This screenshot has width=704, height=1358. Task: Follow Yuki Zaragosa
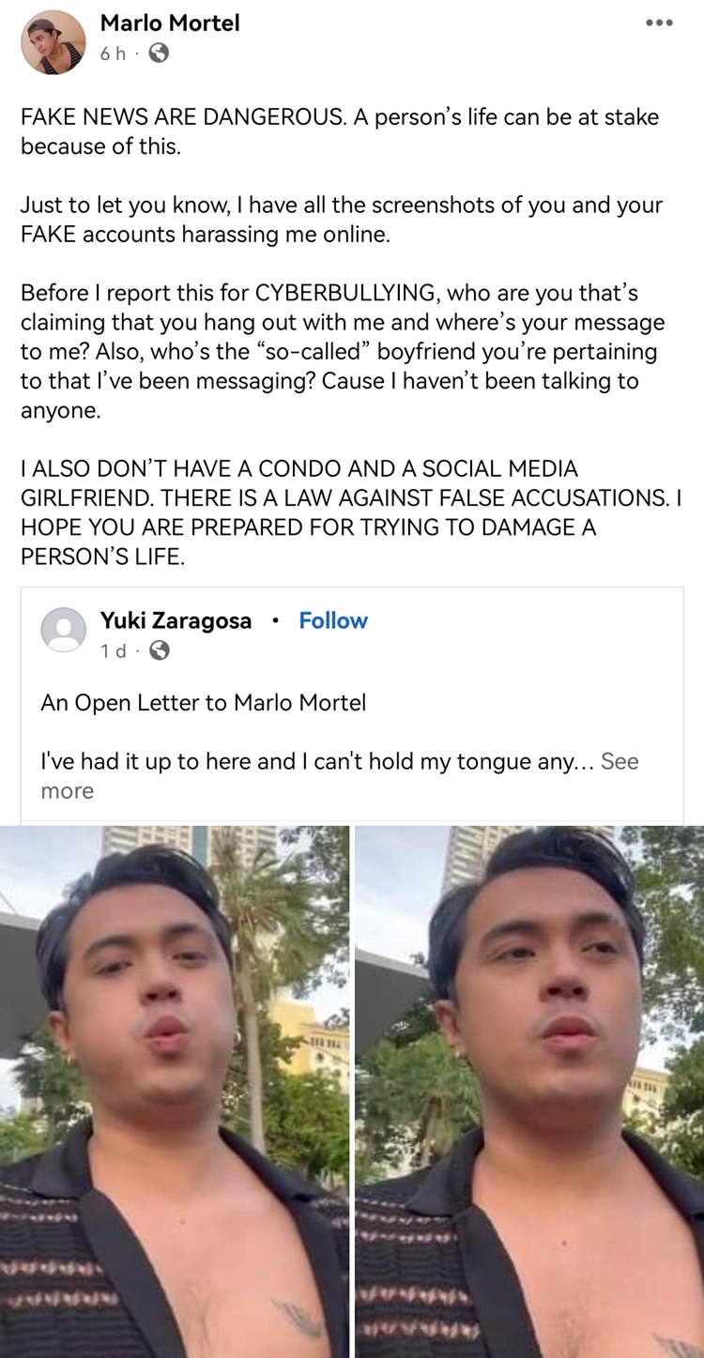point(333,620)
